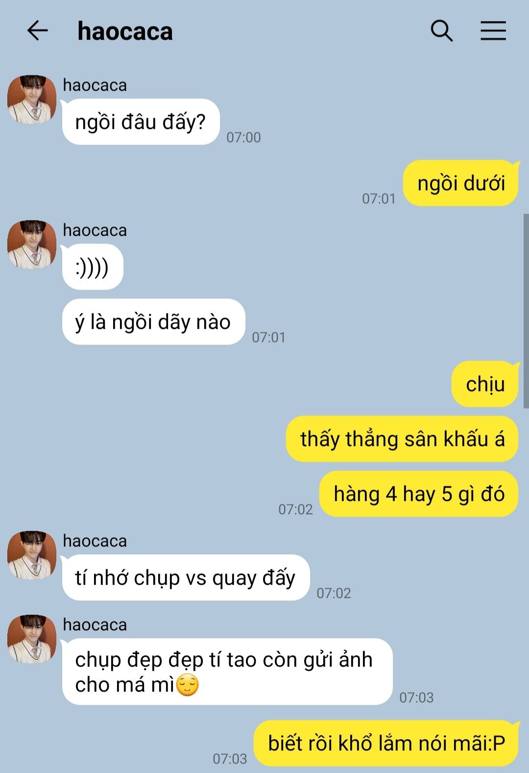Open the search magnifier icon
Screen dimensions: 529x773
(441, 31)
